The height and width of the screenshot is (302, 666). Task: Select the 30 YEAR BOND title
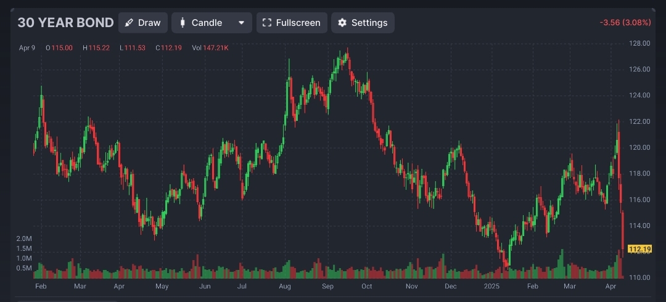(x=65, y=23)
